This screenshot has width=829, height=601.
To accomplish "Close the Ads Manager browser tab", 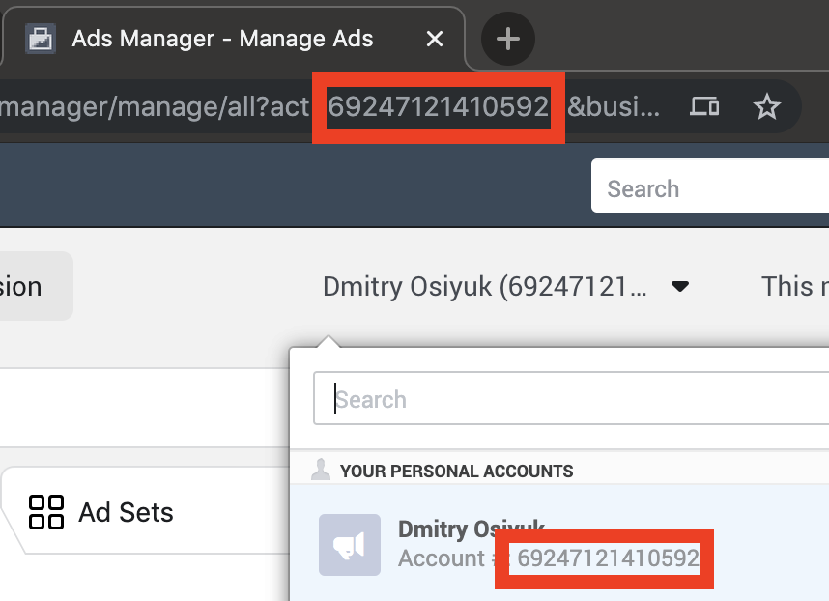I will [x=434, y=39].
